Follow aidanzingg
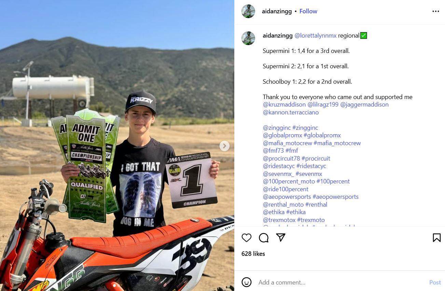Viewport: 445px width, 291px height. 308,11
